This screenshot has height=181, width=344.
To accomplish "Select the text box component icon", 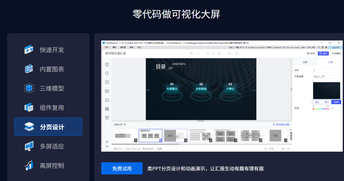I will [x=107, y=82].
